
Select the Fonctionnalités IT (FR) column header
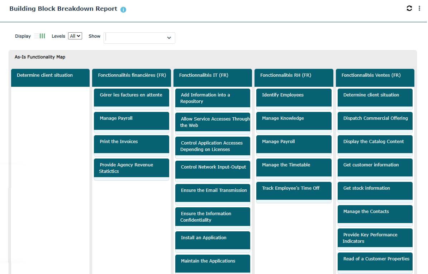click(204, 75)
